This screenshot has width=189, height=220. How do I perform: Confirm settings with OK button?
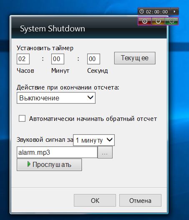pos(95,200)
